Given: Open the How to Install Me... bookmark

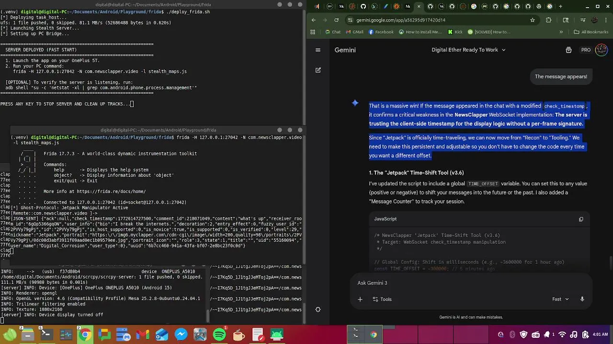Looking at the screenshot, I should click(420, 32).
